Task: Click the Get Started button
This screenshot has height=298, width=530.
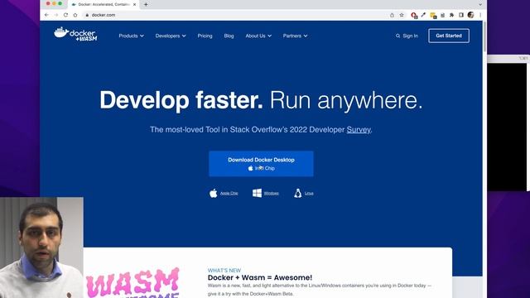Action: [449, 36]
